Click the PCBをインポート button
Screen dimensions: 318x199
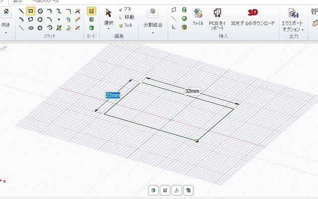pos(217,19)
